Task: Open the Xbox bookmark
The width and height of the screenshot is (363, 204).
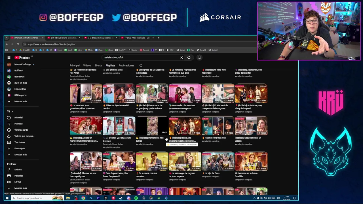Action: (109, 50)
